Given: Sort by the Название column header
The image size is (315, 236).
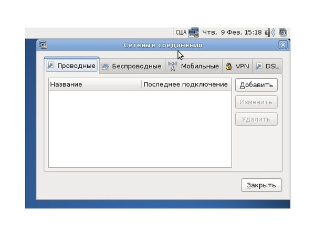Looking at the screenshot, I should pos(95,84).
